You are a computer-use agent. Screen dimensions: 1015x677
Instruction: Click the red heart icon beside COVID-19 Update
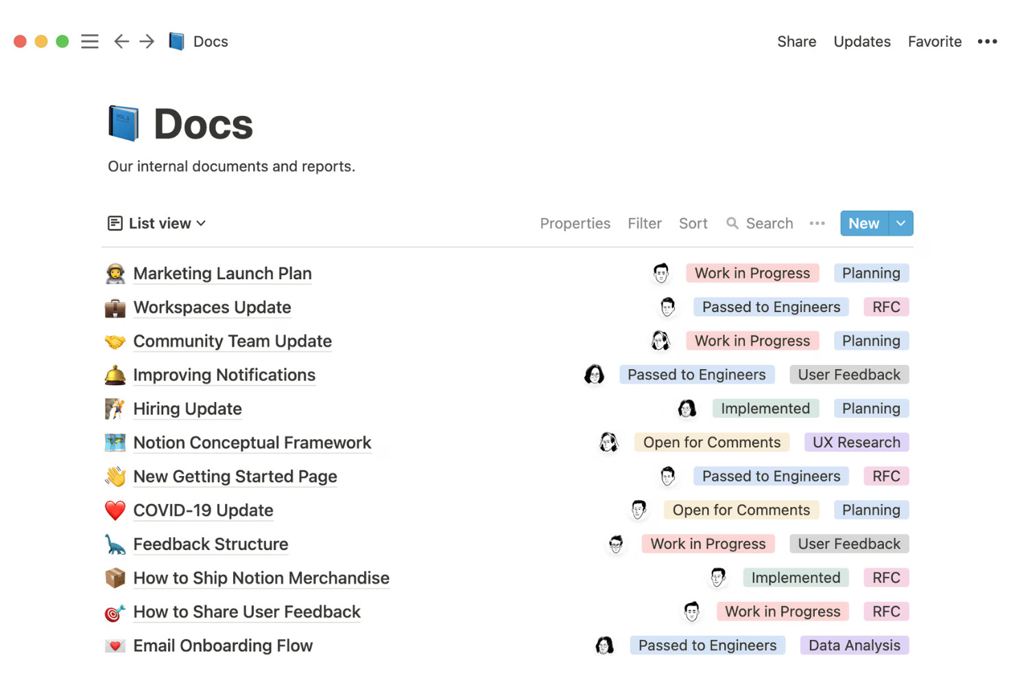(x=115, y=510)
